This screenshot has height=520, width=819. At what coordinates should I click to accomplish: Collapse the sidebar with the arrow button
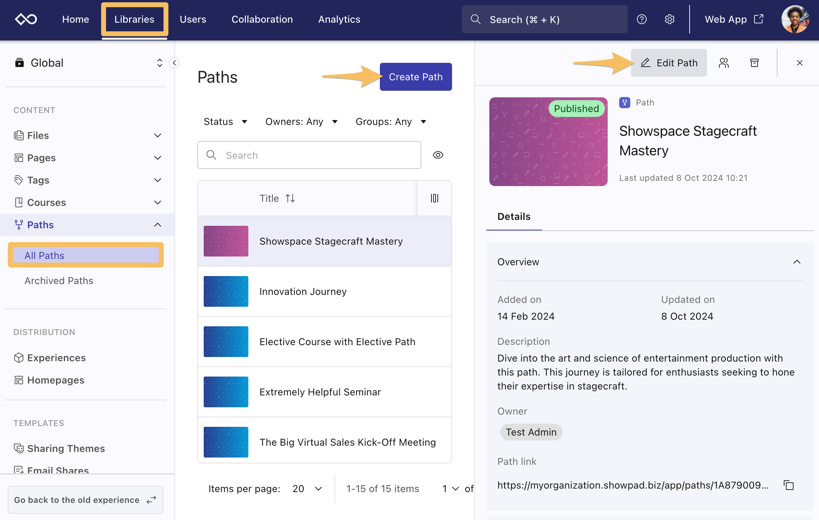coord(174,63)
